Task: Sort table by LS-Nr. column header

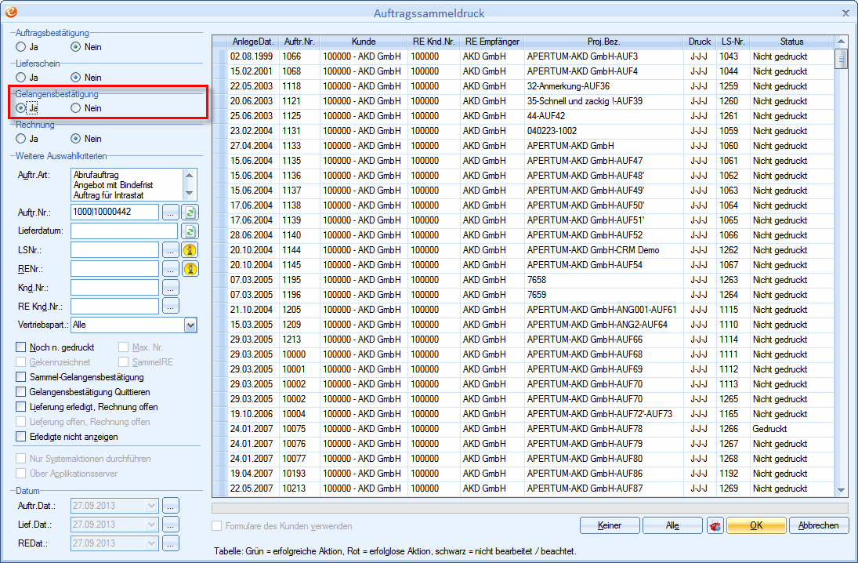Action: click(733, 42)
